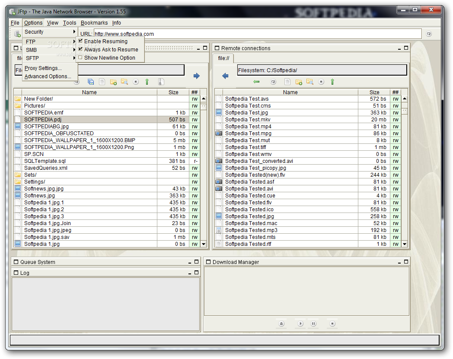453x359 pixels.
Task: Minimize the Remote connections panel
Action: 399,48
